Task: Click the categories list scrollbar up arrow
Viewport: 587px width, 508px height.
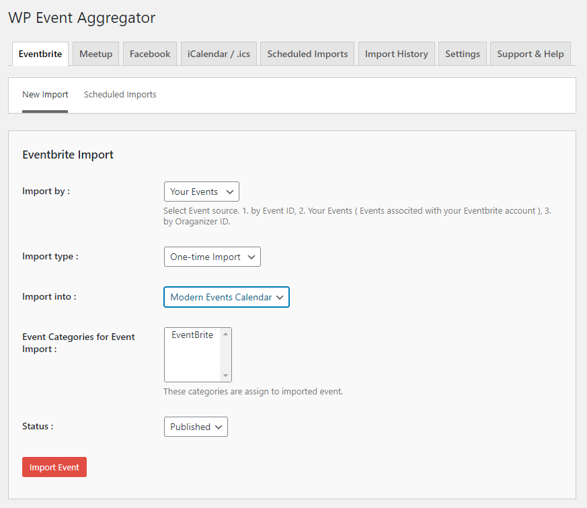Action: pos(226,333)
